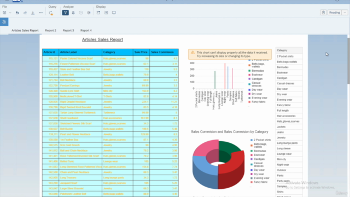Click the pink slice of donut chart
The image size is (350, 197).
point(204,148)
